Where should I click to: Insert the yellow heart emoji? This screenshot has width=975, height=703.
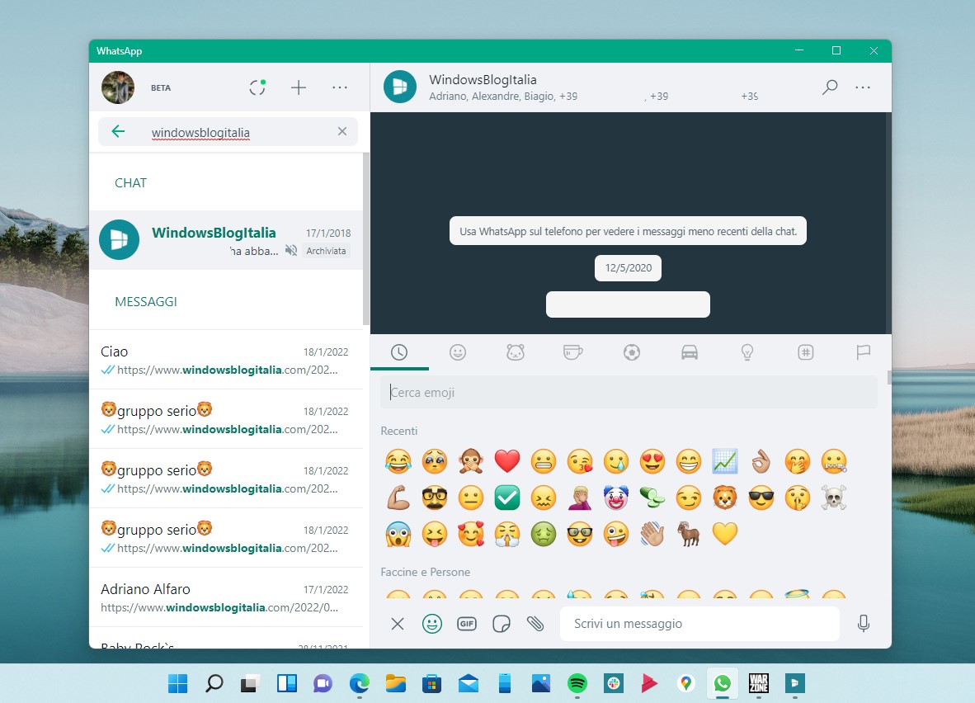tap(725, 534)
